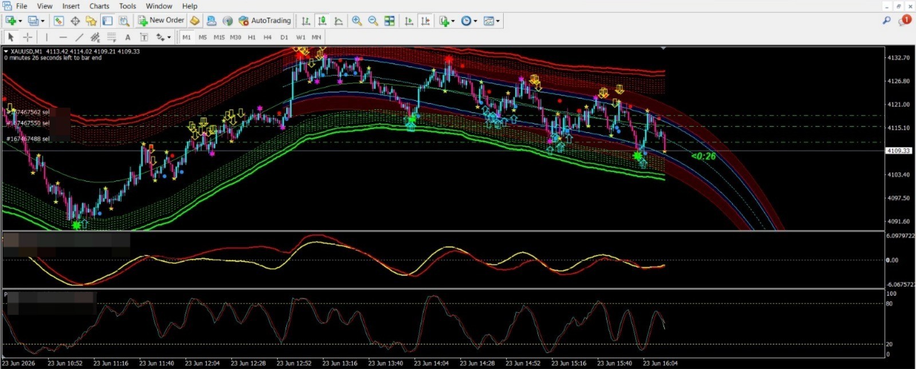Toggle the Navigator star-folder icon
916x369 pixels.
[x=91, y=21]
